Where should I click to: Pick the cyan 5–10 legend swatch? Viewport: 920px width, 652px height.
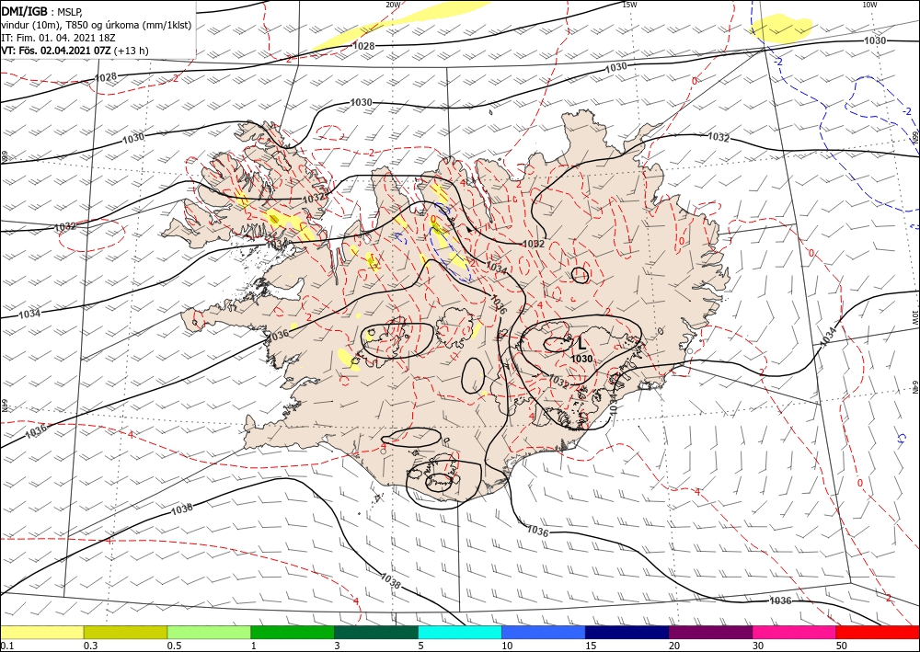click(460, 632)
